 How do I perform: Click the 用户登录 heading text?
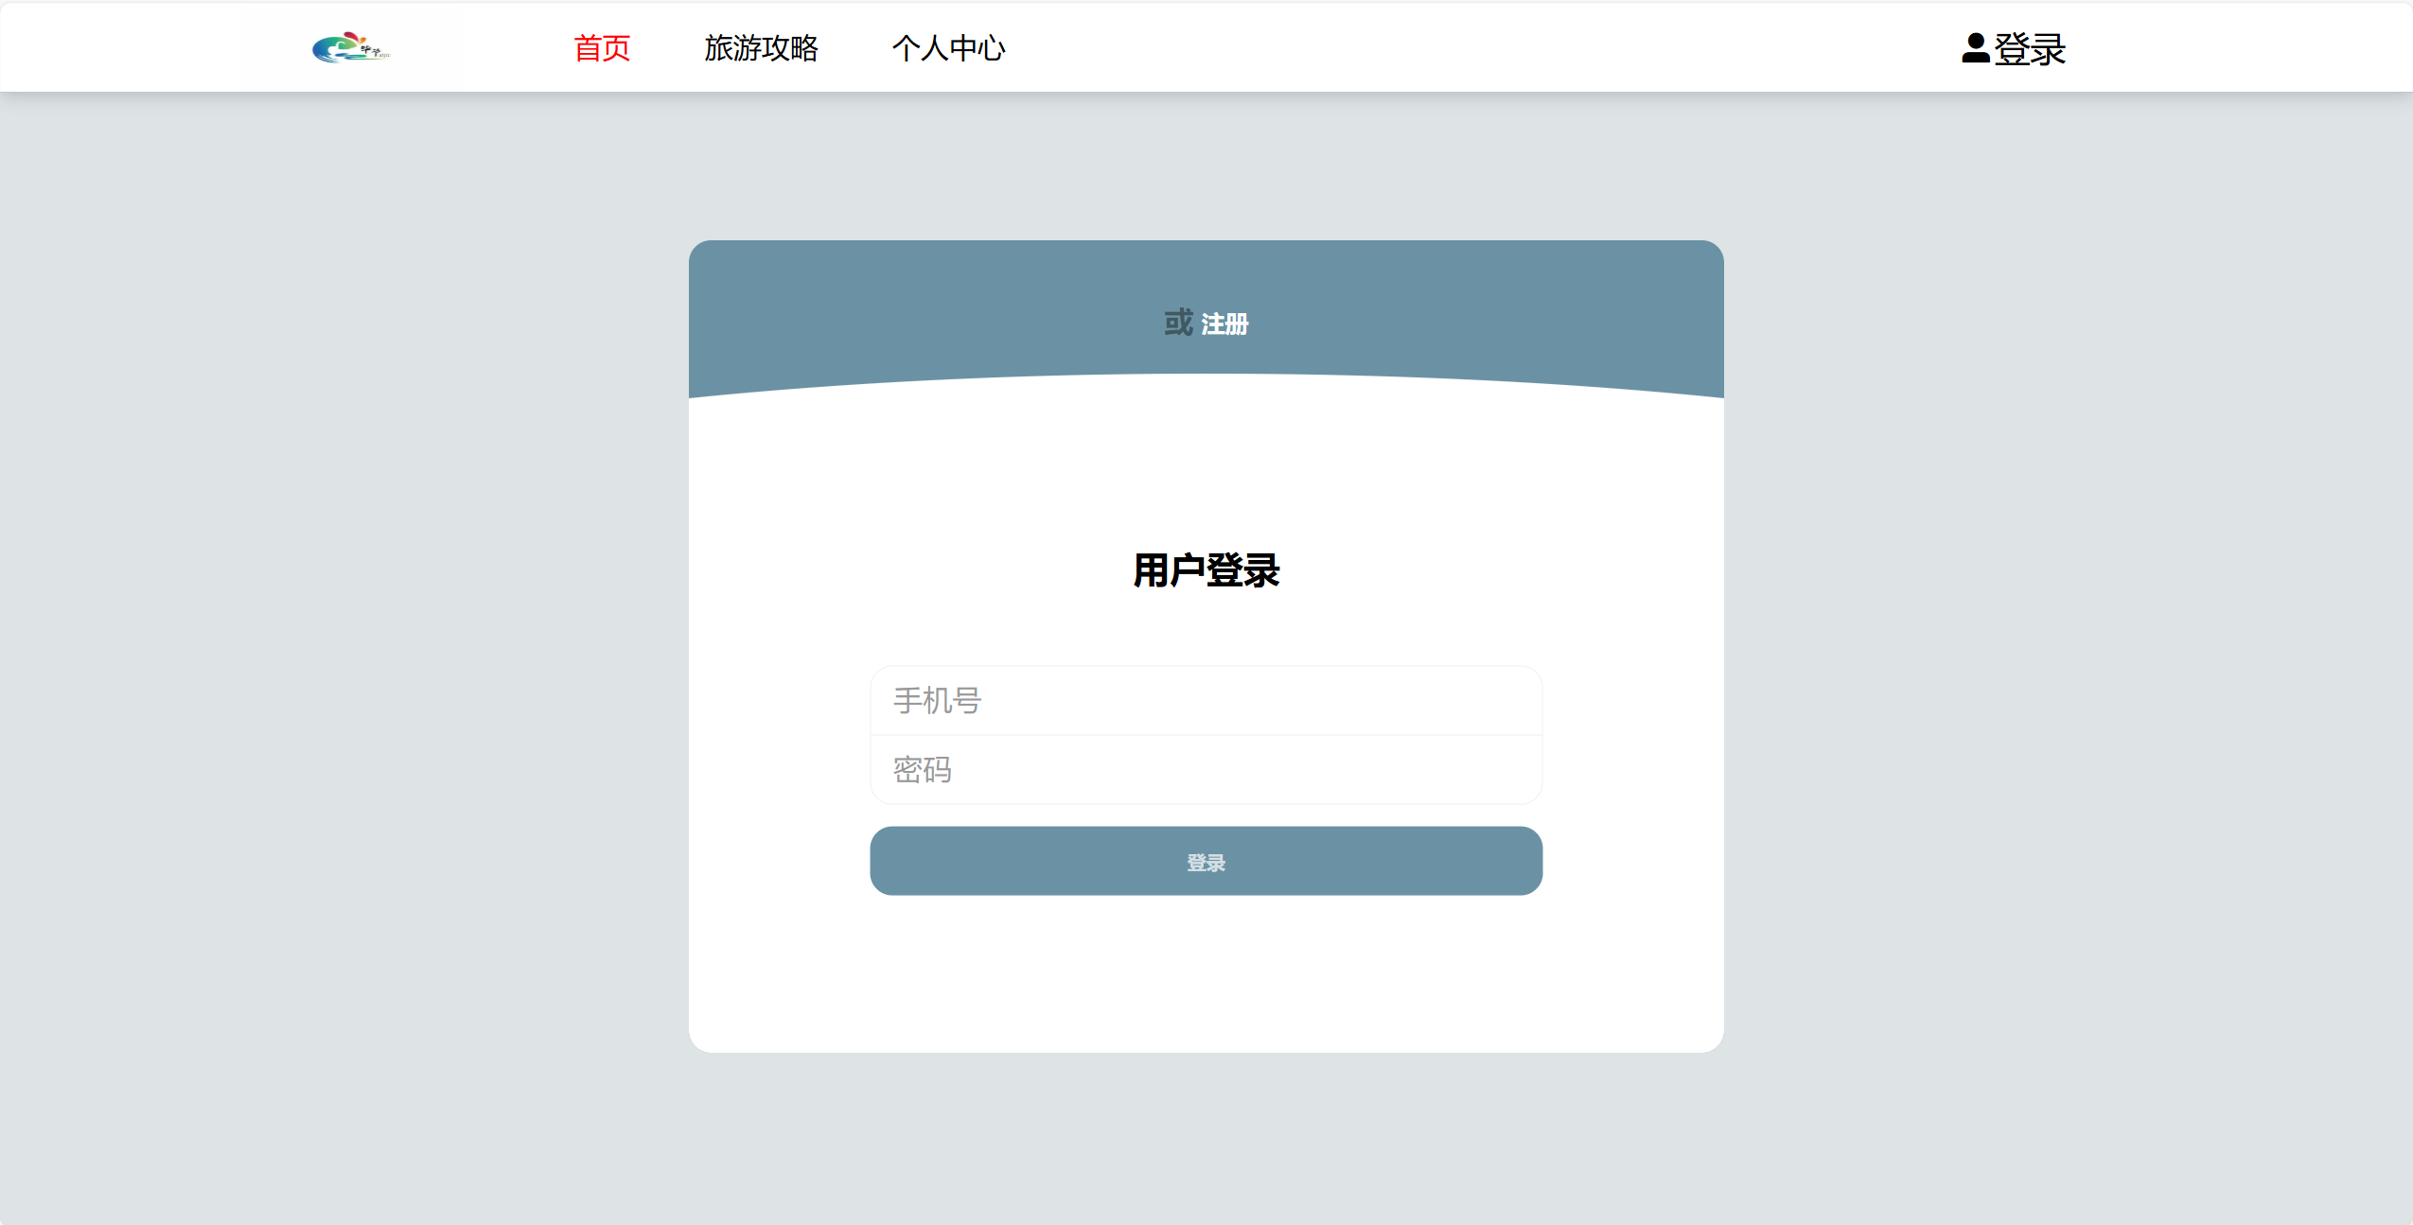coord(1206,571)
